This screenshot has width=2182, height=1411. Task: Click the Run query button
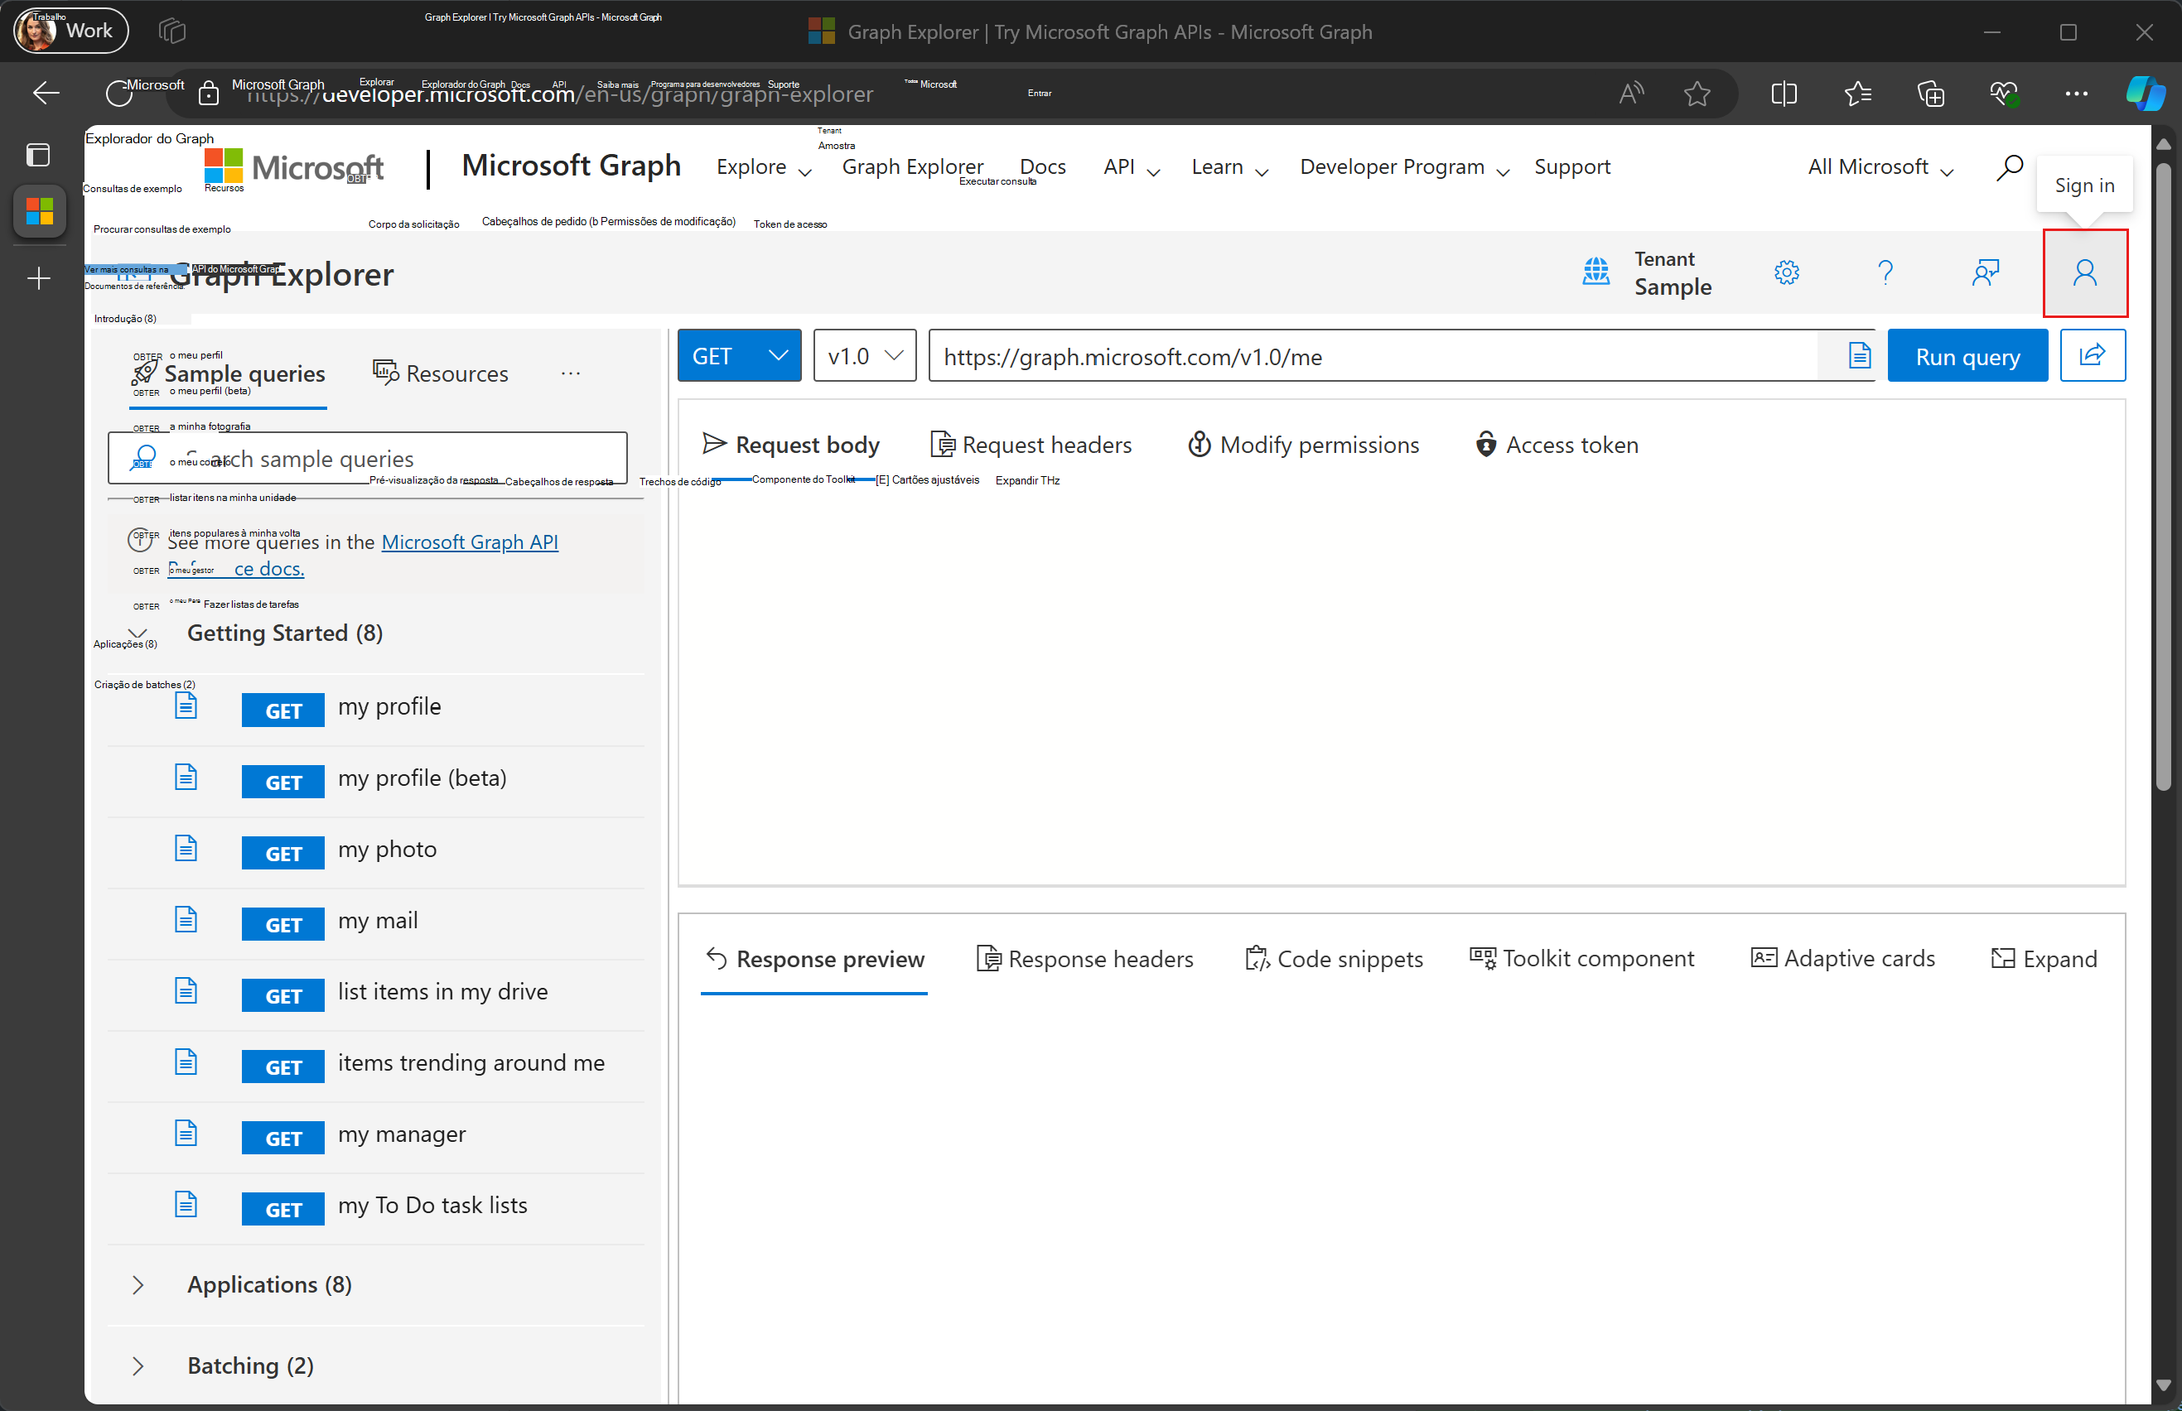tap(1967, 355)
